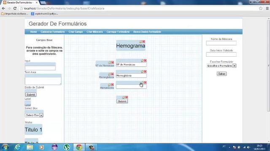270x151 pixels.
Task: Click the sample Input field in Campos Base
Action: click(40, 68)
